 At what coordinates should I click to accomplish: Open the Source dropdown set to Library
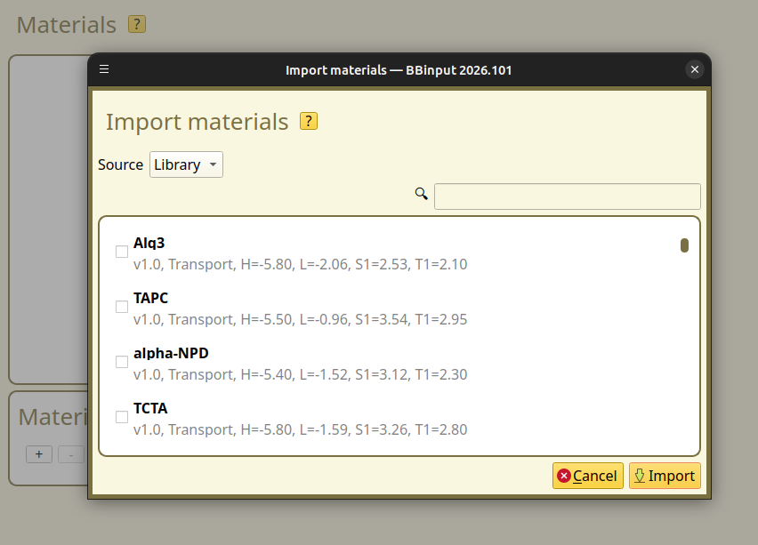(186, 164)
